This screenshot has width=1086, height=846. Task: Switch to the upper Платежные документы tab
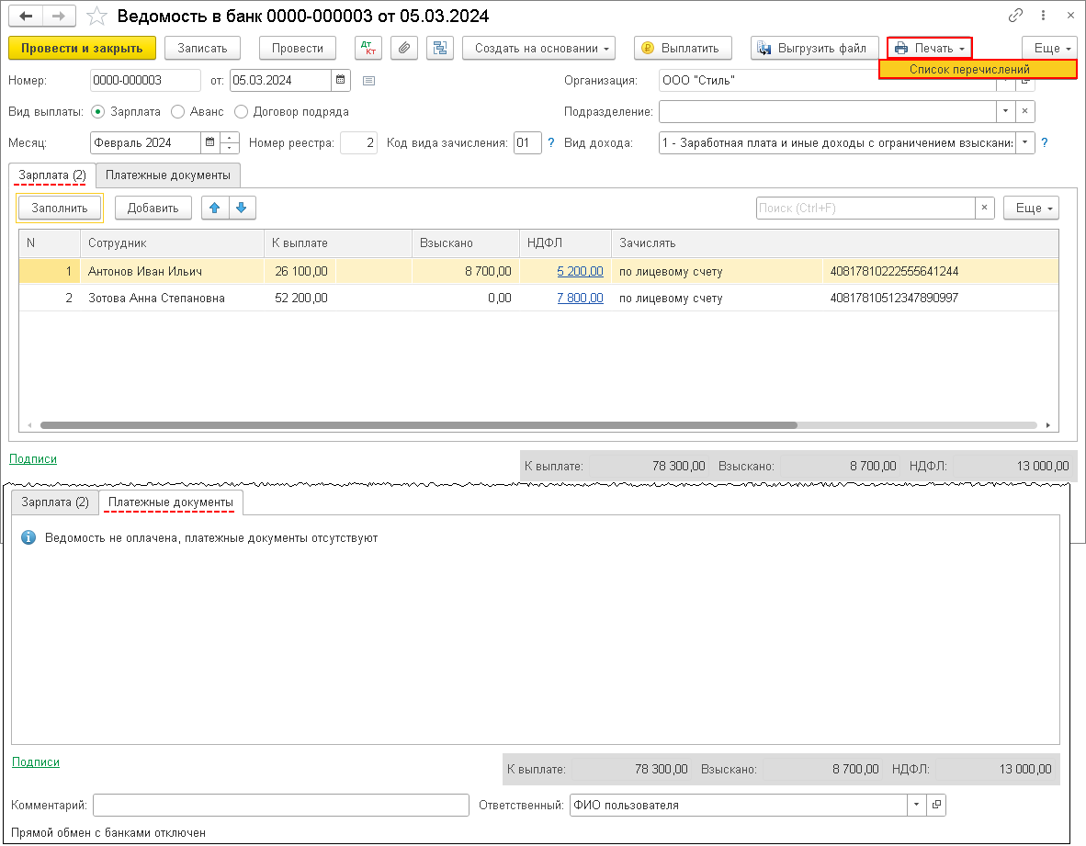[x=167, y=175]
